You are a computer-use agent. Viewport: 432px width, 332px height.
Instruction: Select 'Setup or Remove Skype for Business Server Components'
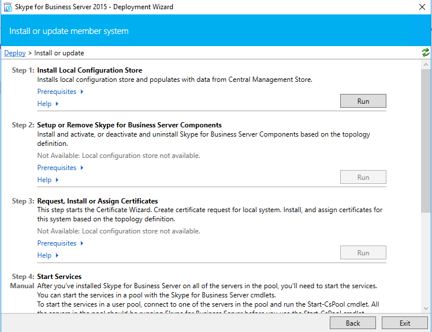pos(129,125)
